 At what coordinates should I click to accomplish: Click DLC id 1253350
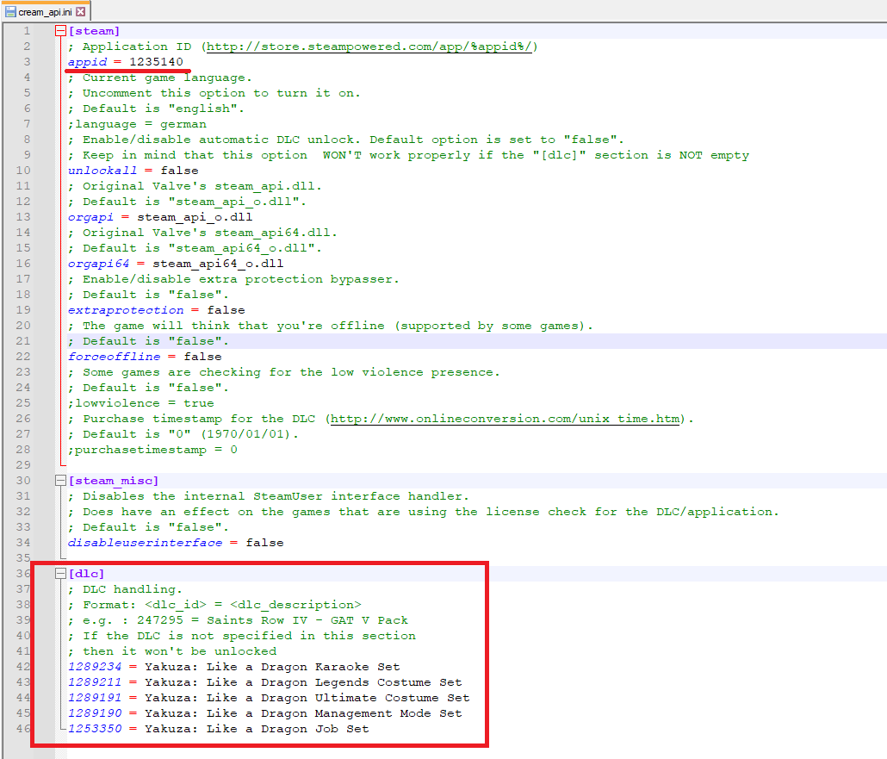coord(95,729)
